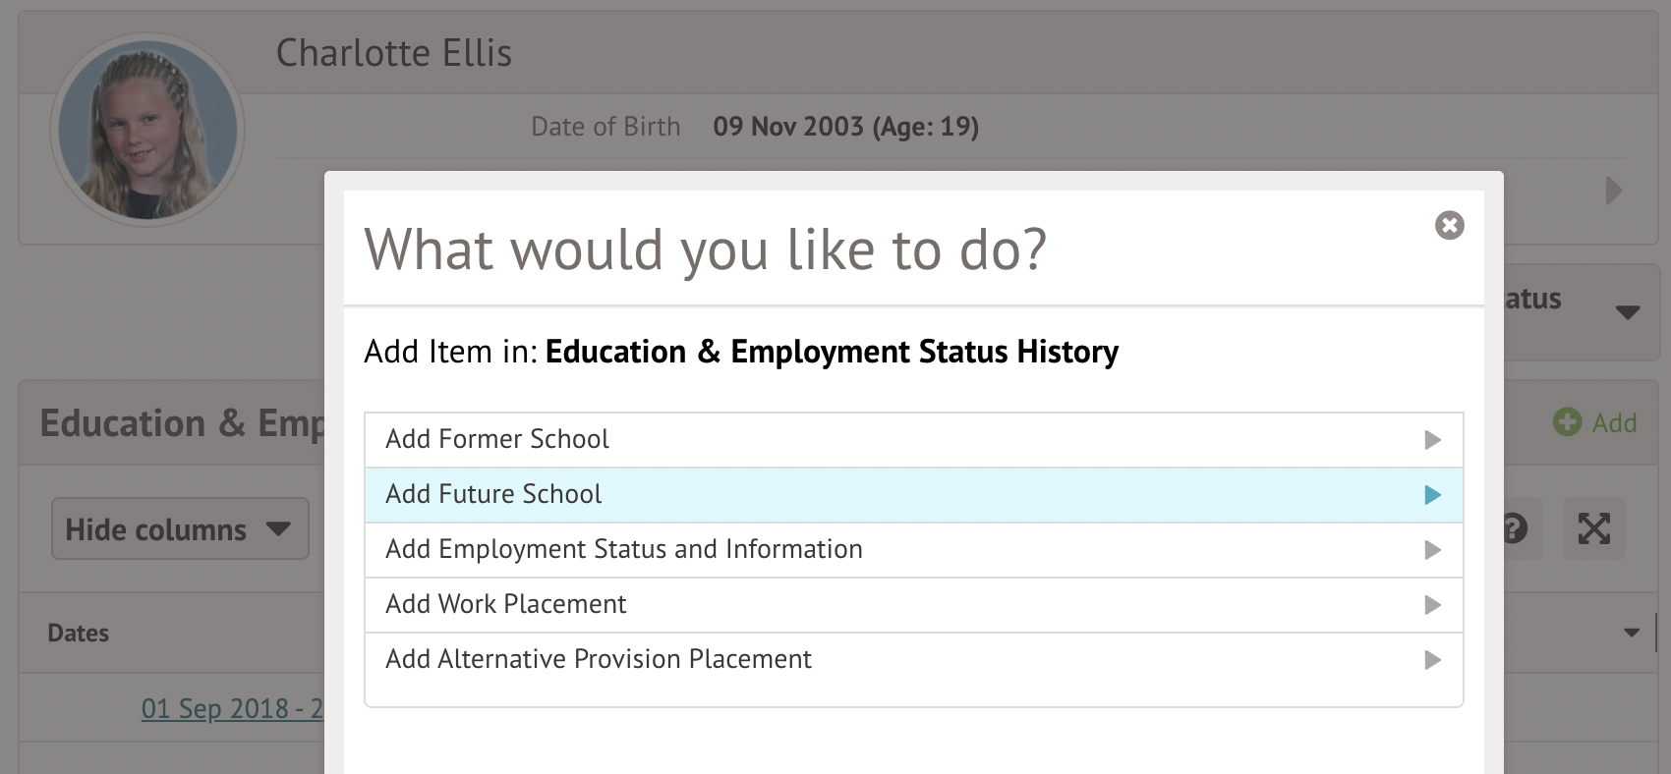The image size is (1671, 774).
Task: Click Charlotte Ellis profile photo
Action: coord(147,130)
